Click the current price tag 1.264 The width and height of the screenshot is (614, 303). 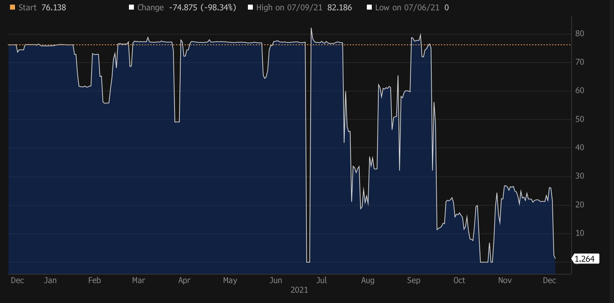585,259
